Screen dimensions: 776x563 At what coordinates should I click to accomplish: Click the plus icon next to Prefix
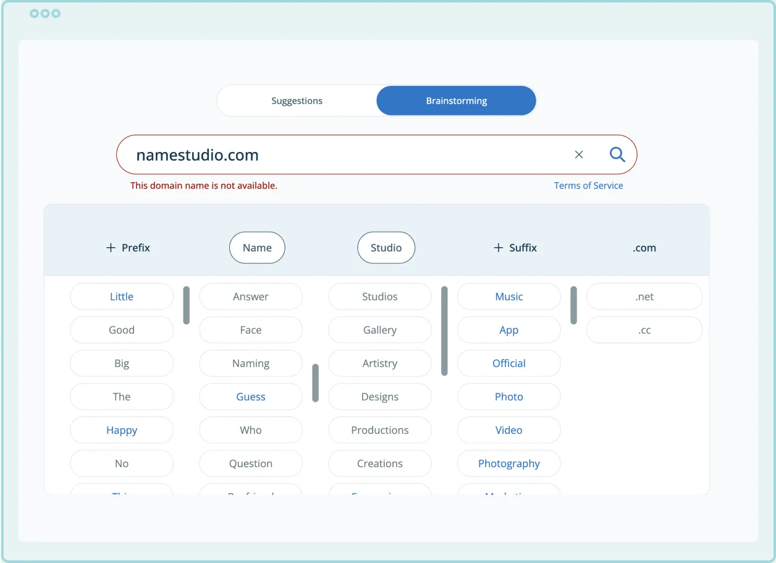(x=111, y=247)
